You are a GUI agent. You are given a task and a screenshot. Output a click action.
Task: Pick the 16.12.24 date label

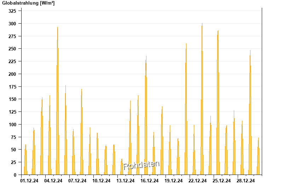(150, 181)
